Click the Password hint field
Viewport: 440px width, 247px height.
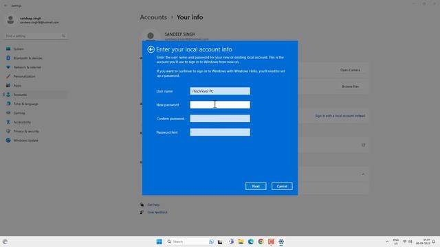coord(220,132)
